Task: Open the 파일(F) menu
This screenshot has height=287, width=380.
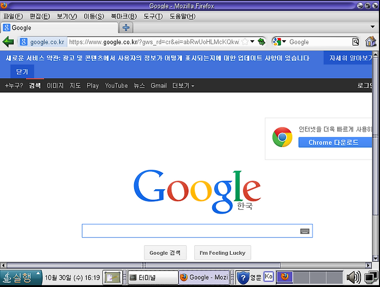Action: [x=13, y=16]
